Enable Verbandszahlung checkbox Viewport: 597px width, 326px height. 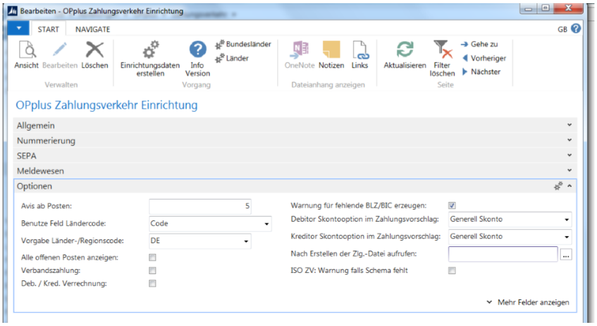pos(152,270)
